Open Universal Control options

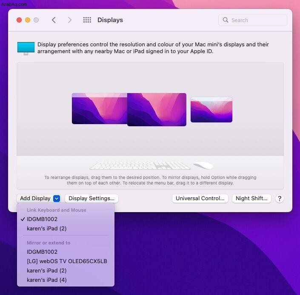click(x=200, y=199)
